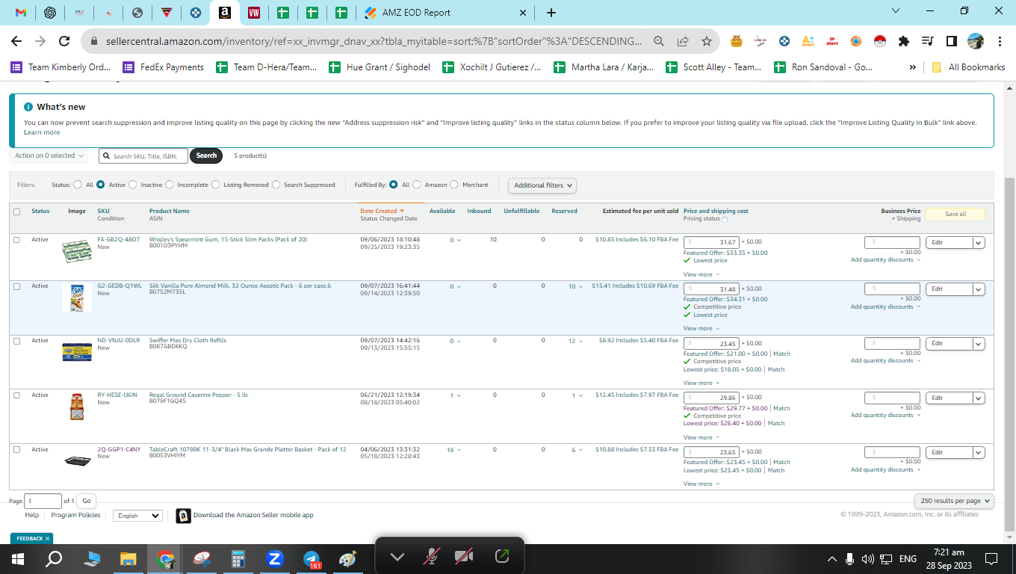Filter by Fulfilled By Amazon
The width and height of the screenshot is (1016, 574).
tap(417, 185)
